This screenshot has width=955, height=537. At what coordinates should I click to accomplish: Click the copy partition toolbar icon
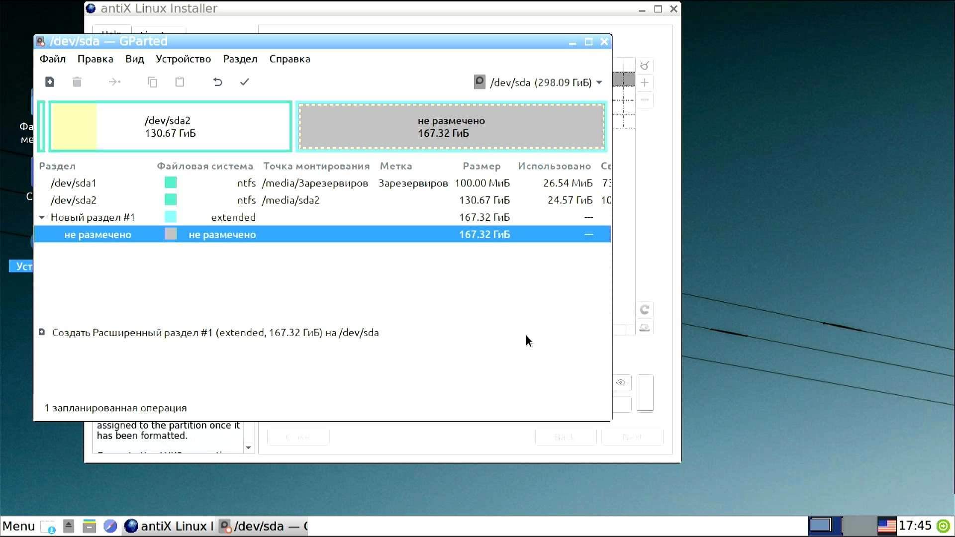click(x=153, y=82)
